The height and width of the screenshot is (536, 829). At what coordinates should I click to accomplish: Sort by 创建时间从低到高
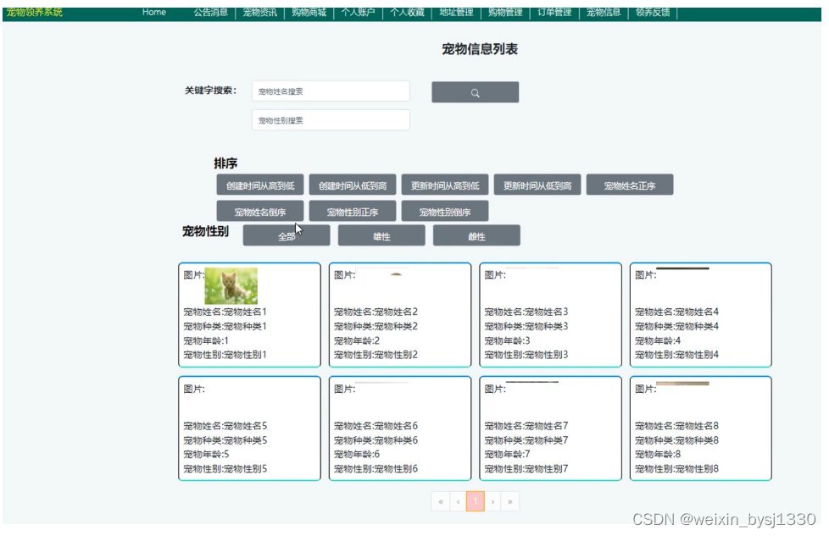click(353, 185)
